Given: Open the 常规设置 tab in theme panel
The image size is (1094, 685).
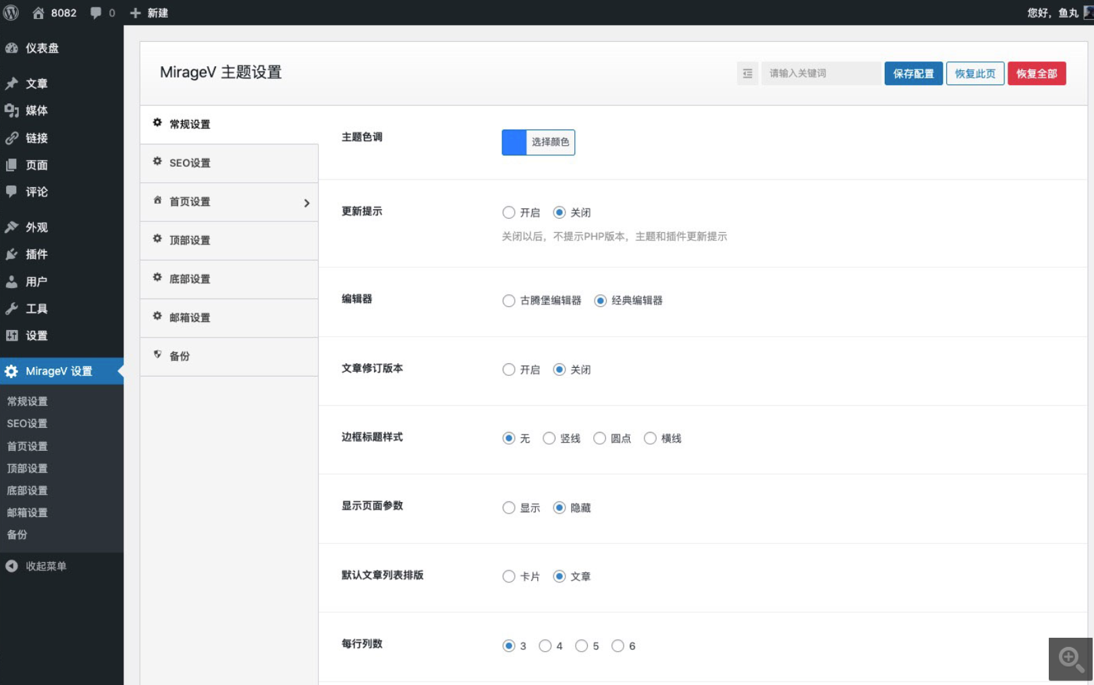Looking at the screenshot, I should point(229,125).
